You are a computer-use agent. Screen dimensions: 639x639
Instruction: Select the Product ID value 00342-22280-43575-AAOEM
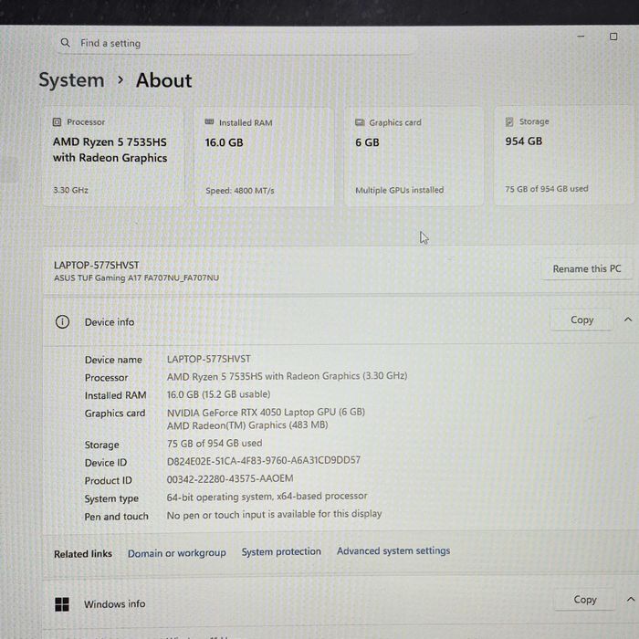click(x=230, y=478)
